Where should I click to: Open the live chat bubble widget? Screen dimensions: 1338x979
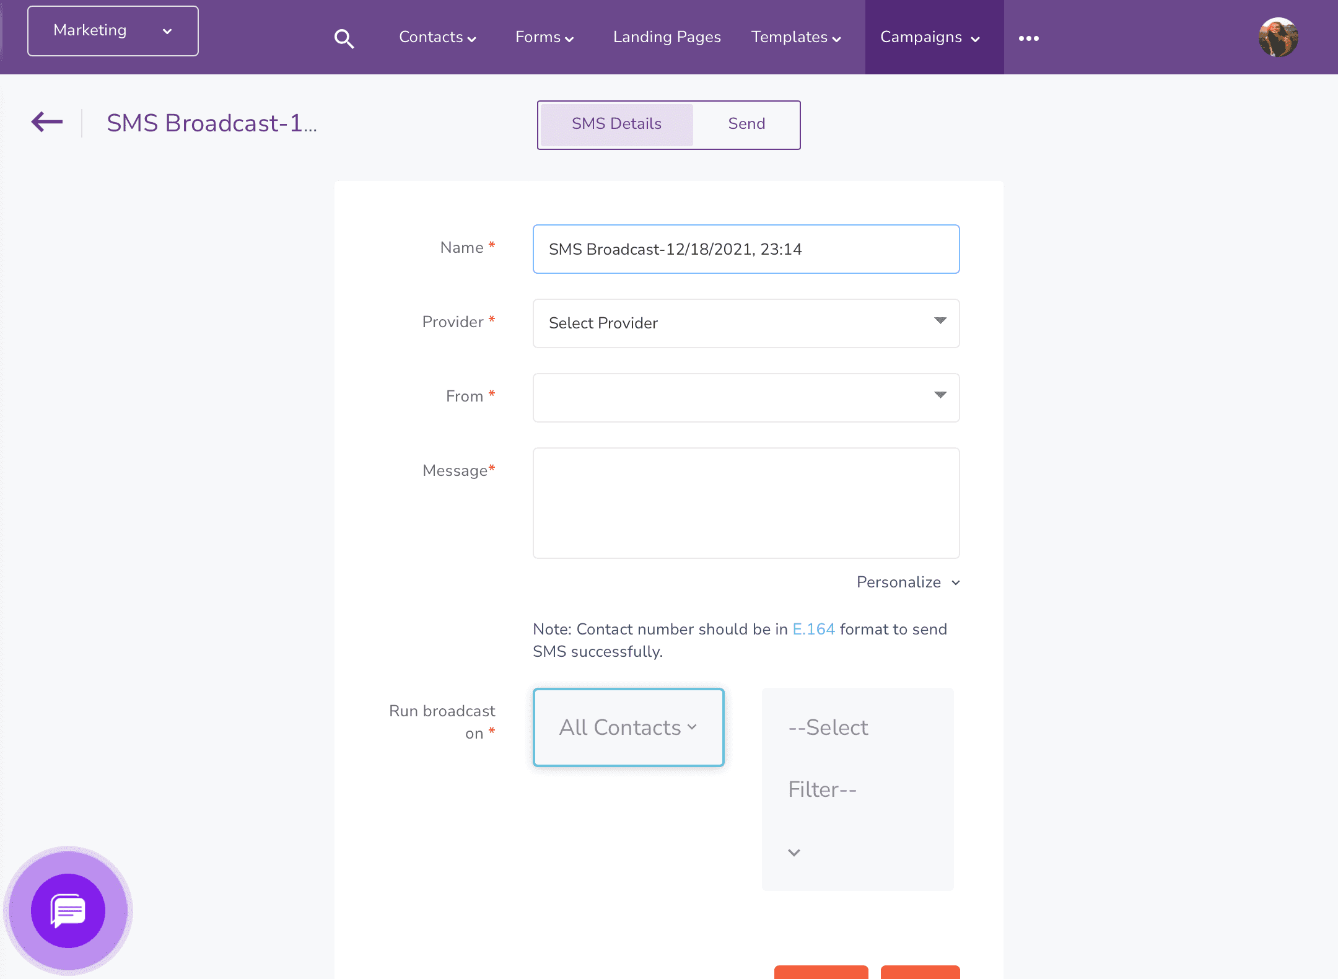tap(68, 910)
